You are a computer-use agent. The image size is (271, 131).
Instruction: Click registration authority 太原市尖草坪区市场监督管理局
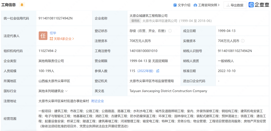tap(152, 81)
